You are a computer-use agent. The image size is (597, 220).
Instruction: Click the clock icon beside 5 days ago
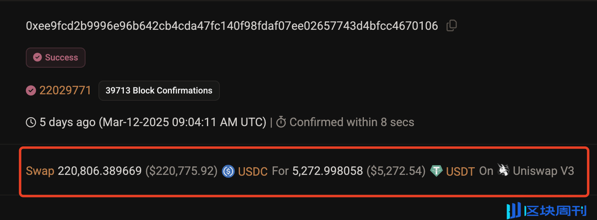31,122
